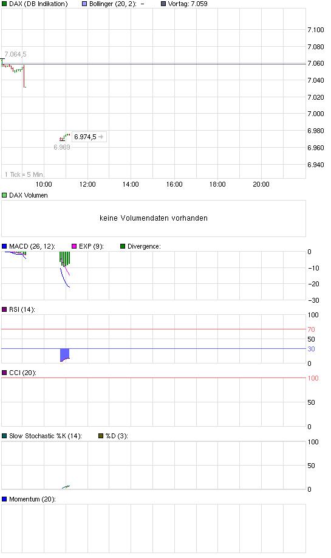The image size is (331, 558).
Task: Click the 7.080 price axis label
Action: [x=316, y=47]
